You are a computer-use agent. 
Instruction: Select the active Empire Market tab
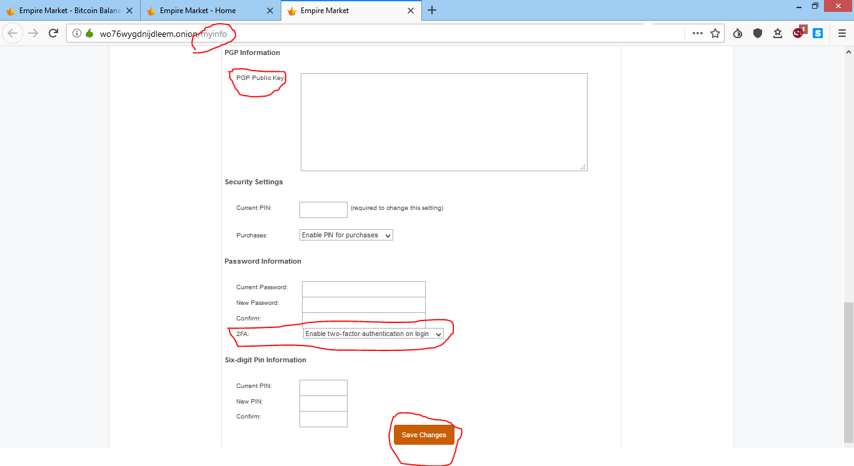[x=351, y=11]
